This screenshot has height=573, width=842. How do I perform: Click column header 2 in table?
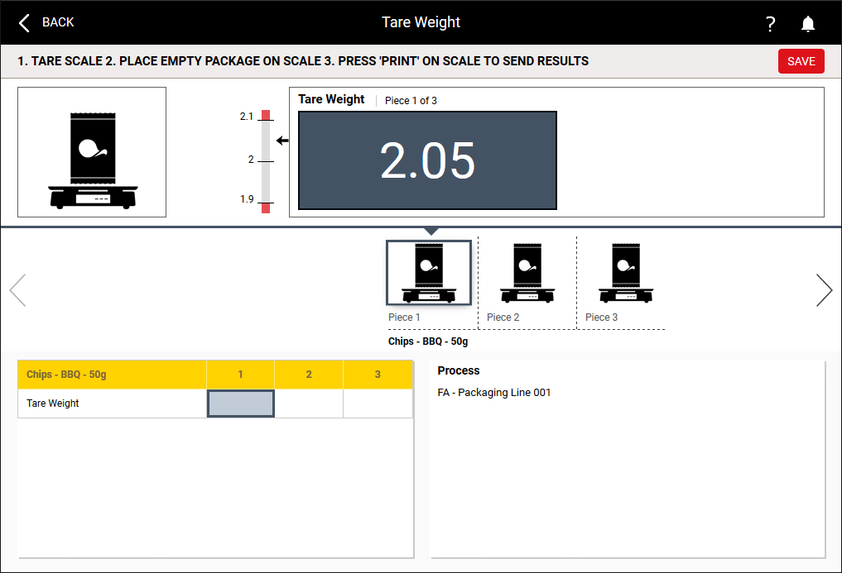click(x=309, y=375)
